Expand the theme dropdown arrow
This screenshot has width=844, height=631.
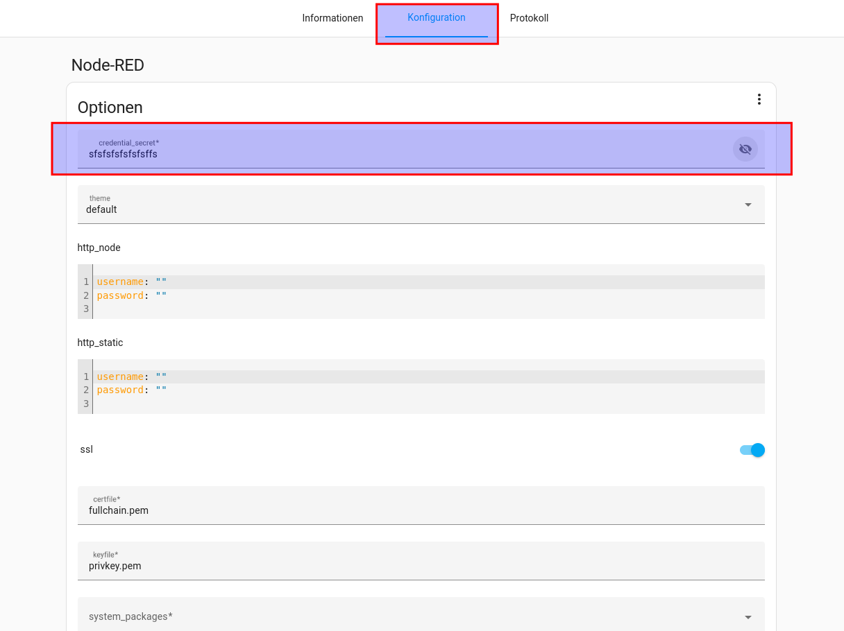tap(748, 205)
